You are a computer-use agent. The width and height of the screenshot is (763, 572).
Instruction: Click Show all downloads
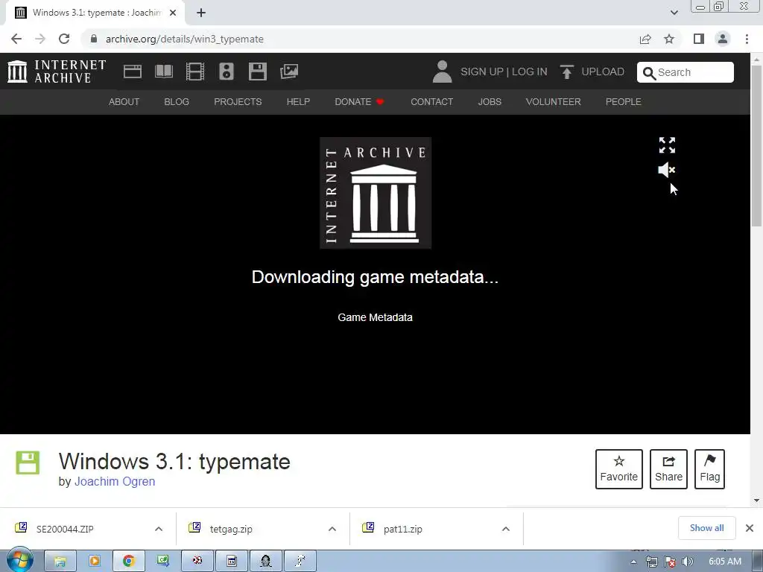tap(706, 528)
